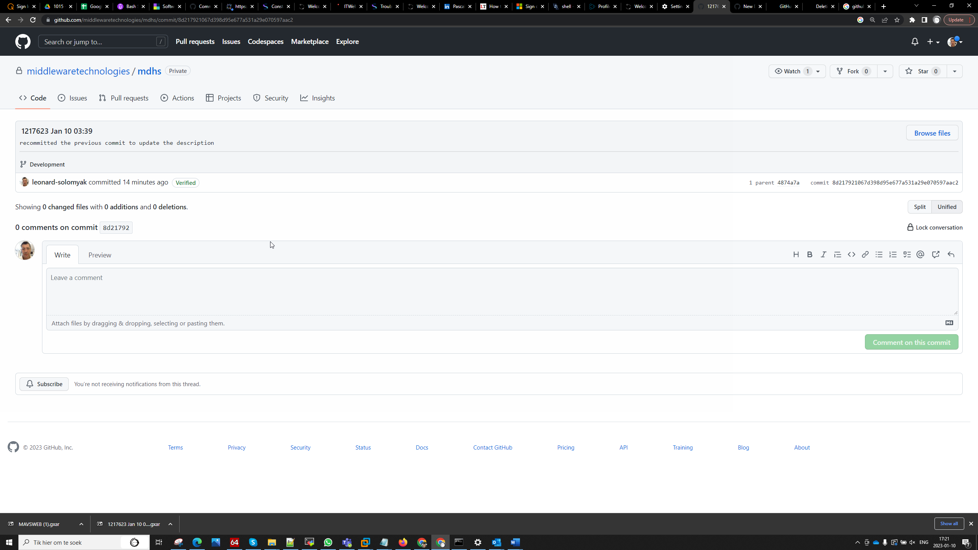The image size is (978, 550).
Task: Insert a link using the toolbar icon
Action: click(865, 254)
